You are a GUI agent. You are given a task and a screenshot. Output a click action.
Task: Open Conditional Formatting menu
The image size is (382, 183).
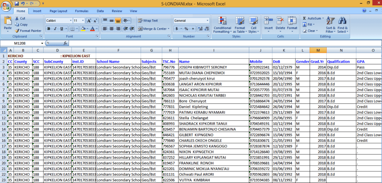pos(222,25)
